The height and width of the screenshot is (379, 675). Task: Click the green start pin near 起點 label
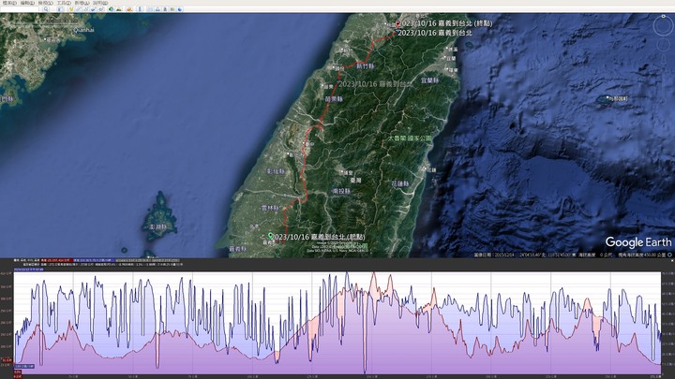270,236
